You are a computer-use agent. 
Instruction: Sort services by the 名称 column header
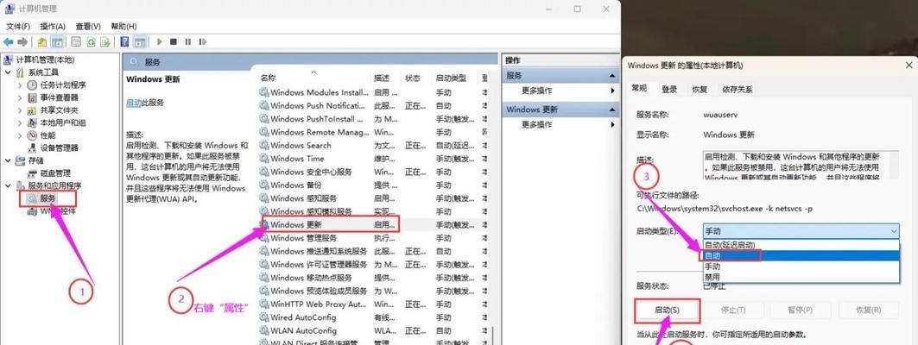pos(313,78)
